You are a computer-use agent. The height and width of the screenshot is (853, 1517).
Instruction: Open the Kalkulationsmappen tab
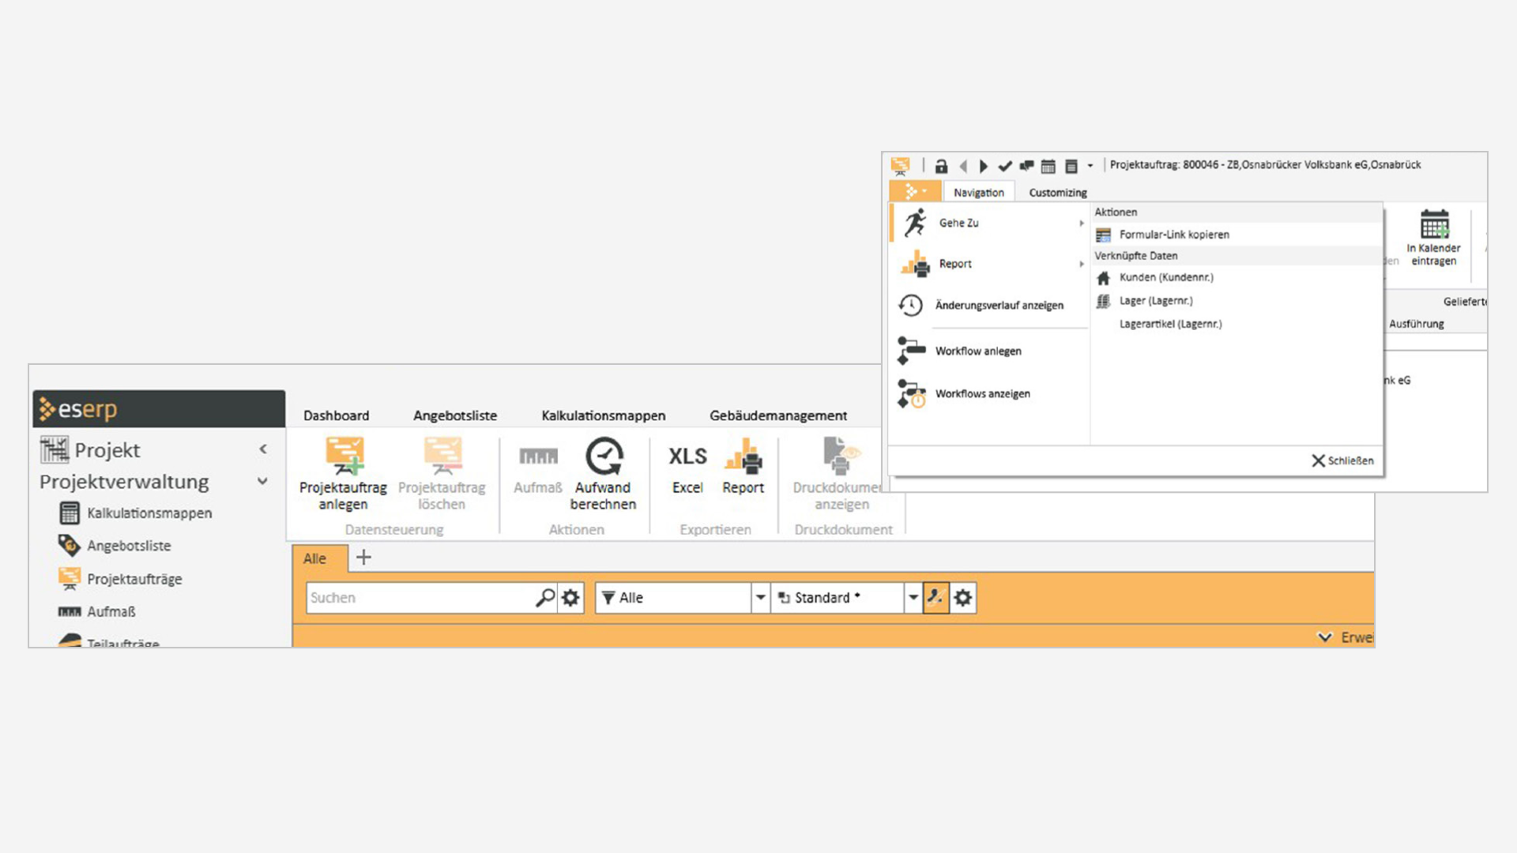(x=603, y=415)
